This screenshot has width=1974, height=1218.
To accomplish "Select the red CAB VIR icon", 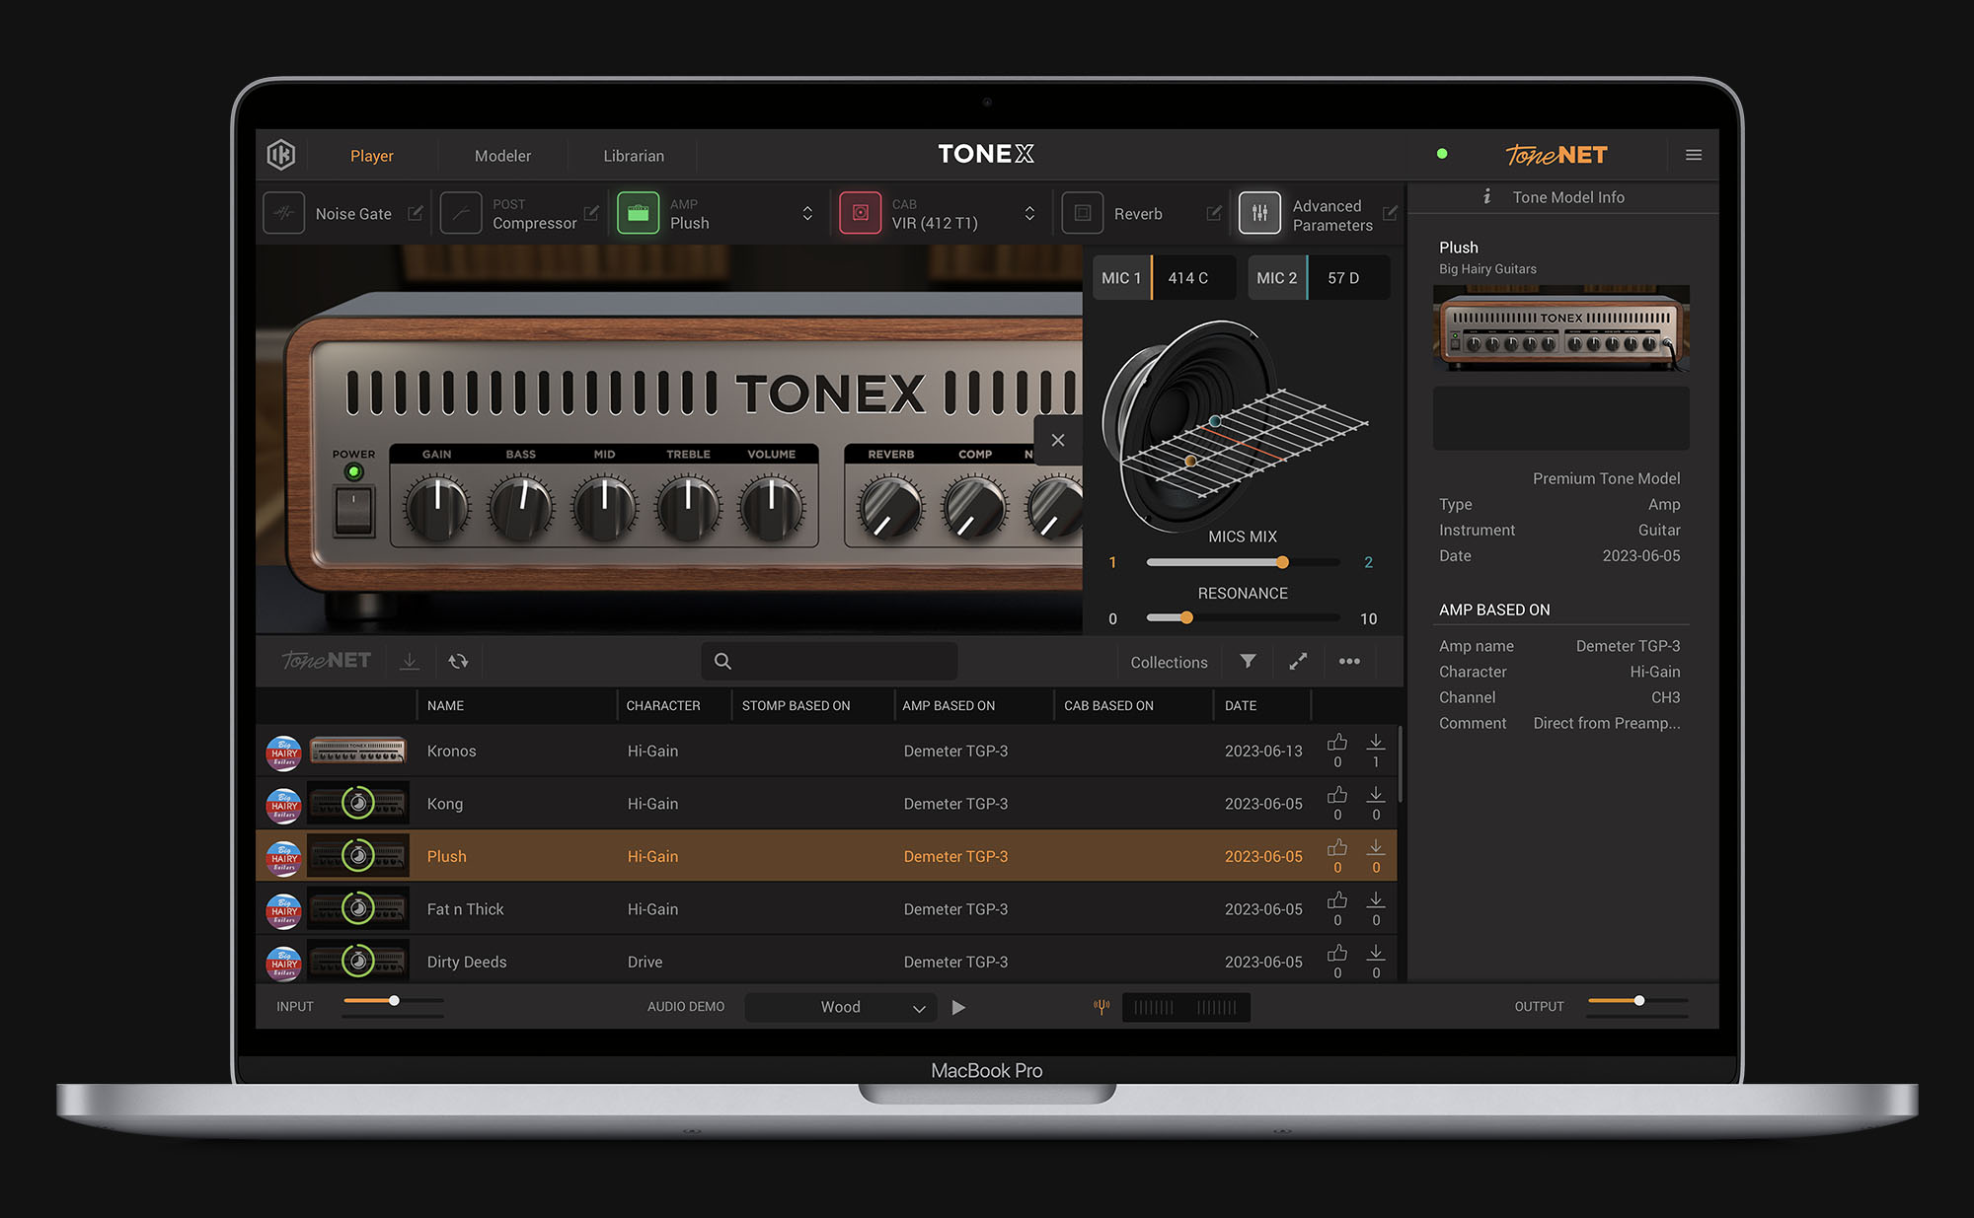I will click(860, 213).
